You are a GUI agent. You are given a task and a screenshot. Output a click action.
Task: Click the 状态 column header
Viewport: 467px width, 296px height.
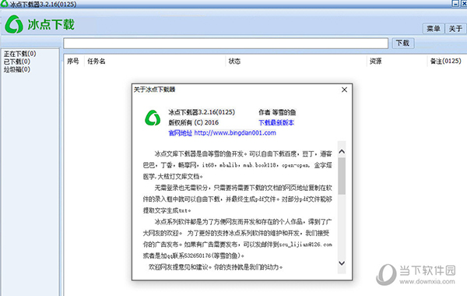pyautogui.click(x=235, y=61)
